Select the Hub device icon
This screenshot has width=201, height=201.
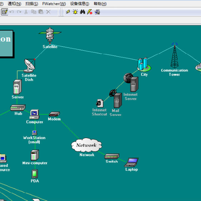[18, 108]
